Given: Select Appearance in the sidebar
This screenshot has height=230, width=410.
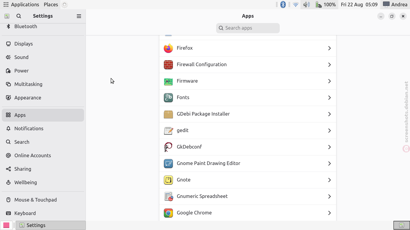Looking at the screenshot, I should [43, 98].
